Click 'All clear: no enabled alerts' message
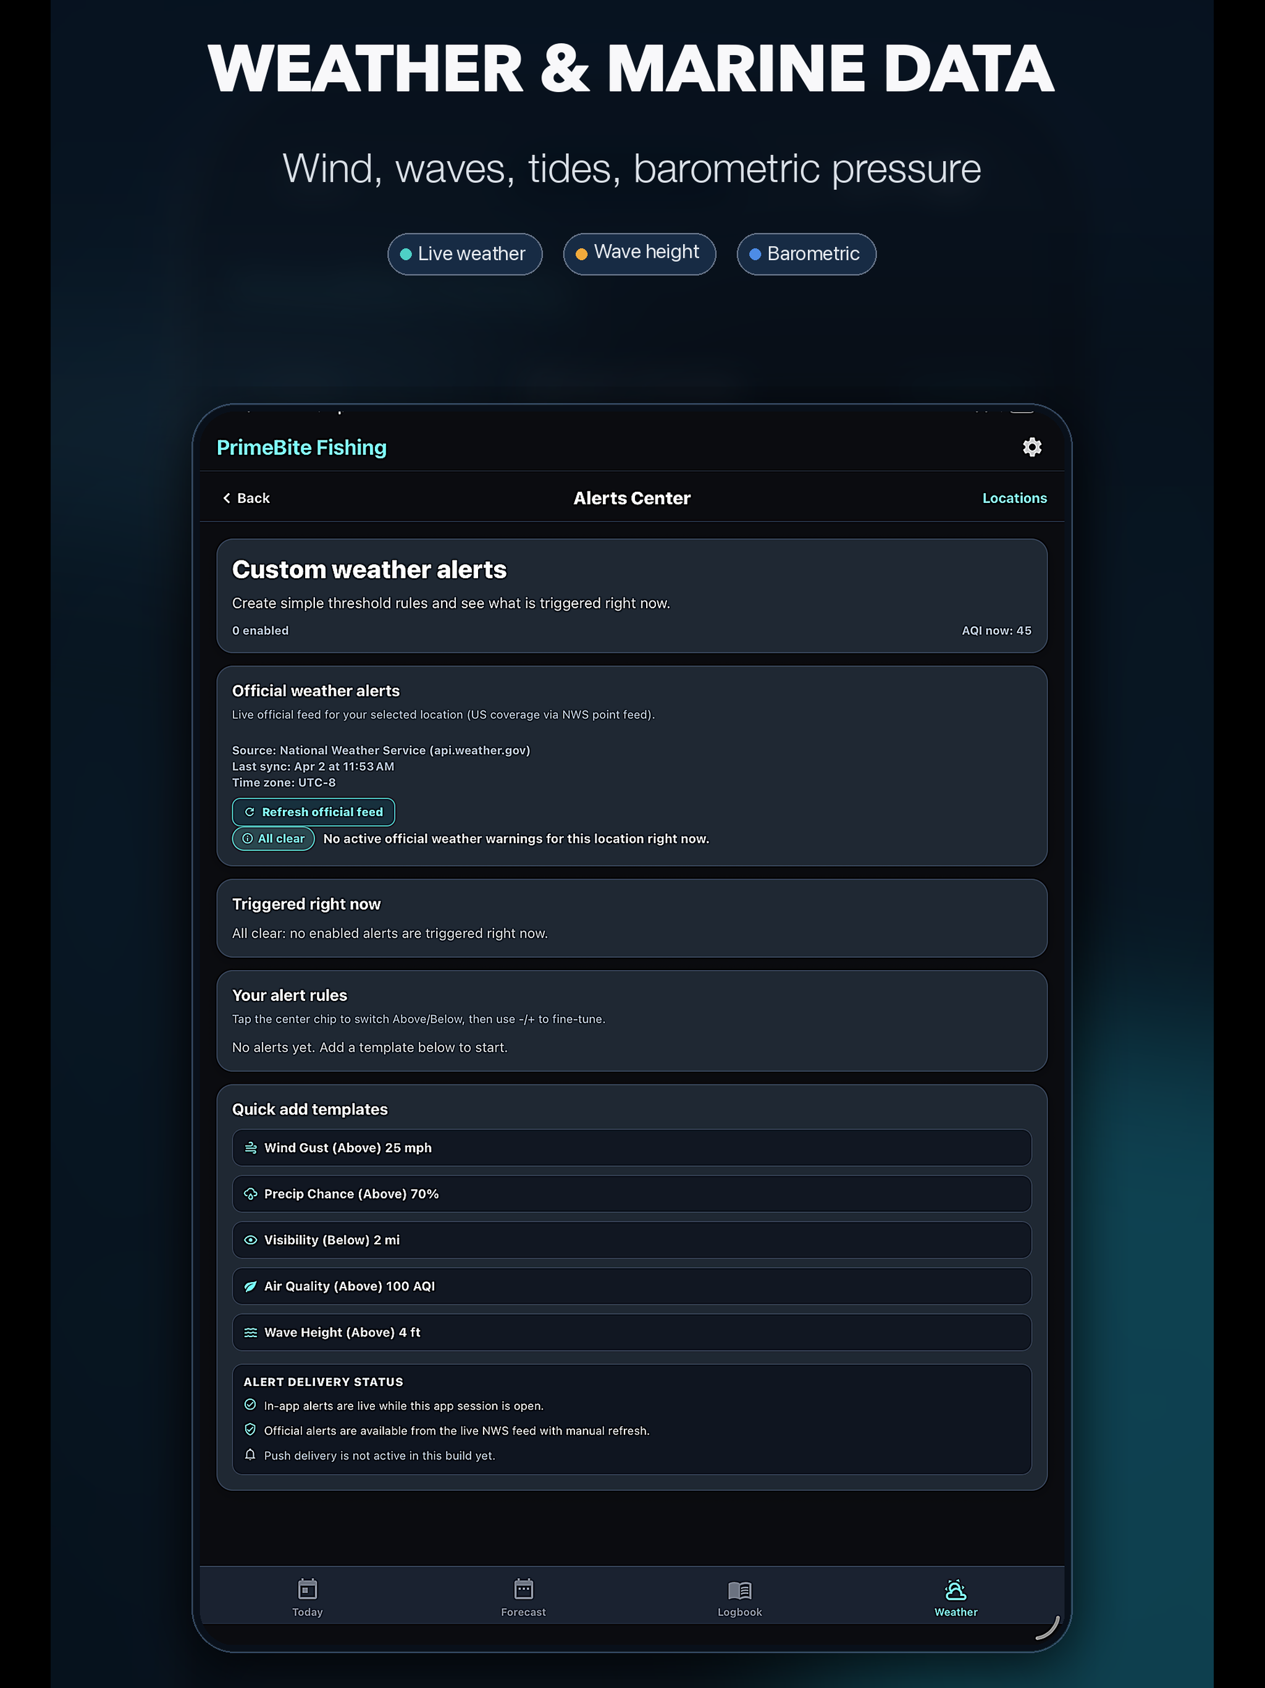This screenshot has width=1265, height=1688. (390, 934)
